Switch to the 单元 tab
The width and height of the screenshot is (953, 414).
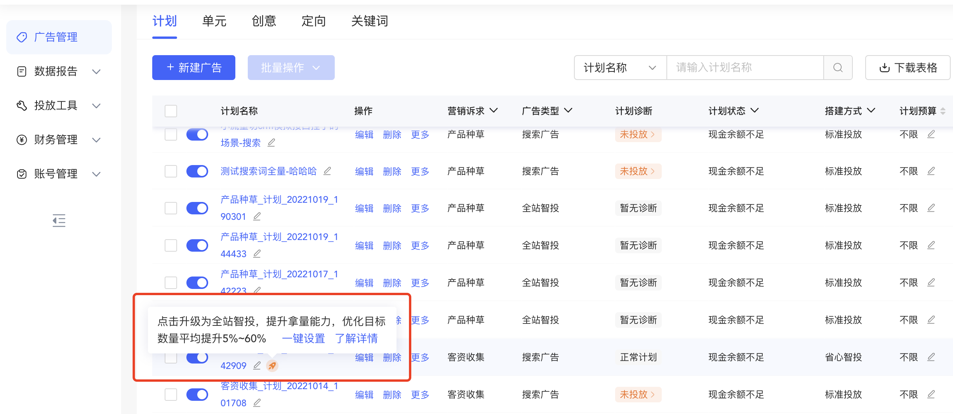tap(214, 21)
